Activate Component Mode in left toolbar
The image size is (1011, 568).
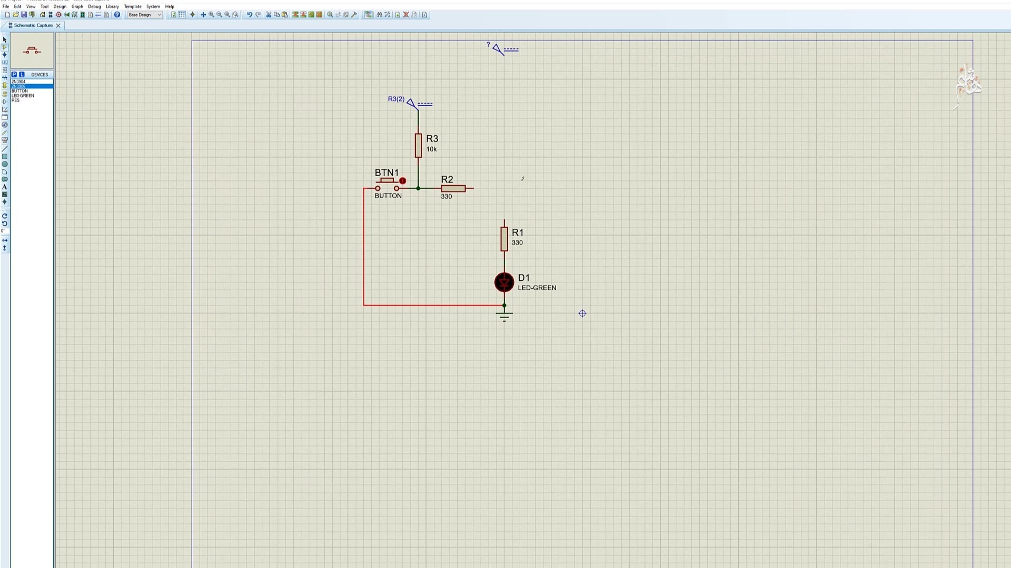5,47
